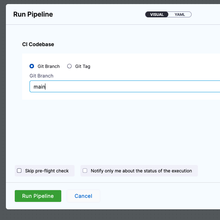Click the 'CI Codebase' section heading

coord(38,44)
